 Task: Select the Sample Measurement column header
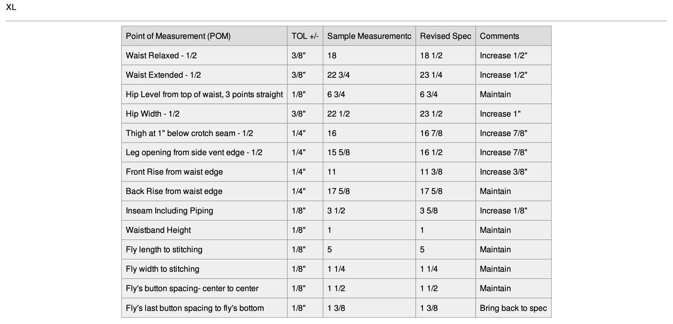(369, 36)
